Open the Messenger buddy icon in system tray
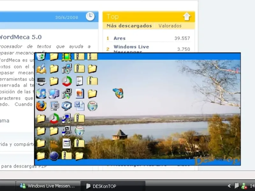 (244, 186)
